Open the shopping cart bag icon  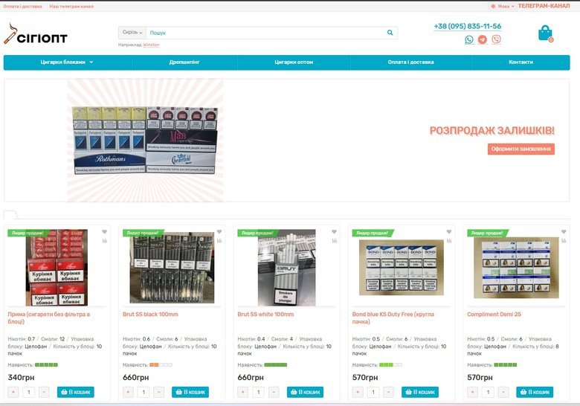pyautogui.click(x=545, y=33)
